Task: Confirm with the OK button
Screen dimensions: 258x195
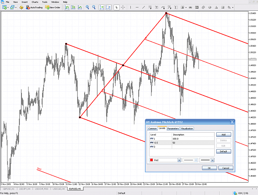Action: click(x=209, y=168)
